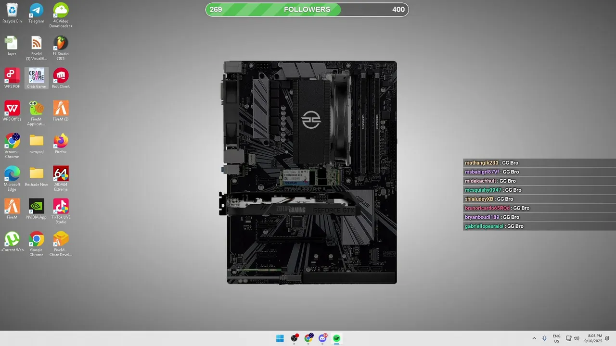Open the ENG US language switcher

coord(556,338)
